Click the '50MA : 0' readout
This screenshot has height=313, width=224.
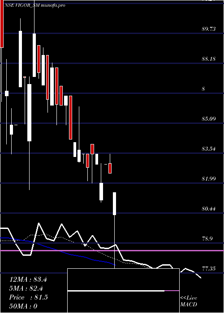pos(23,306)
